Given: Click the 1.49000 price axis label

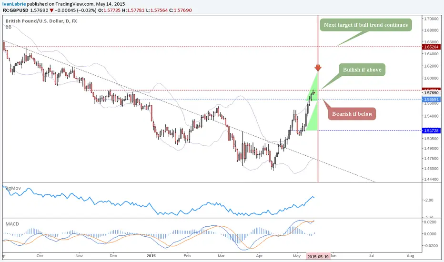Looking at the screenshot, I should point(431,149).
